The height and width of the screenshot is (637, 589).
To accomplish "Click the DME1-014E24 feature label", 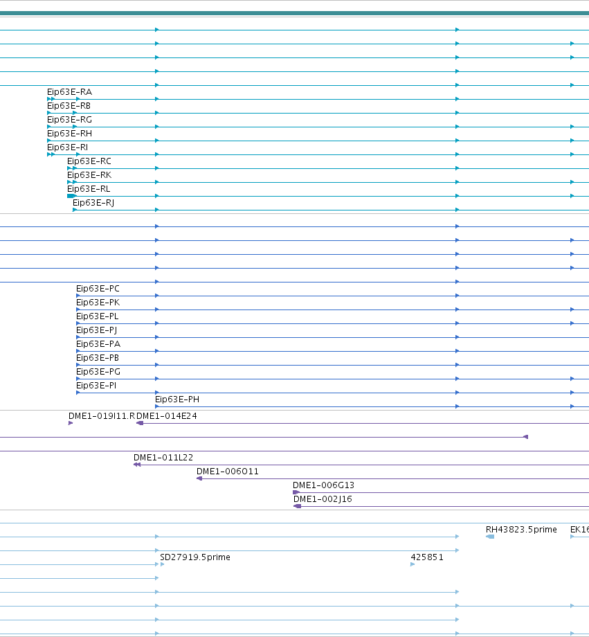I will coord(167,416).
